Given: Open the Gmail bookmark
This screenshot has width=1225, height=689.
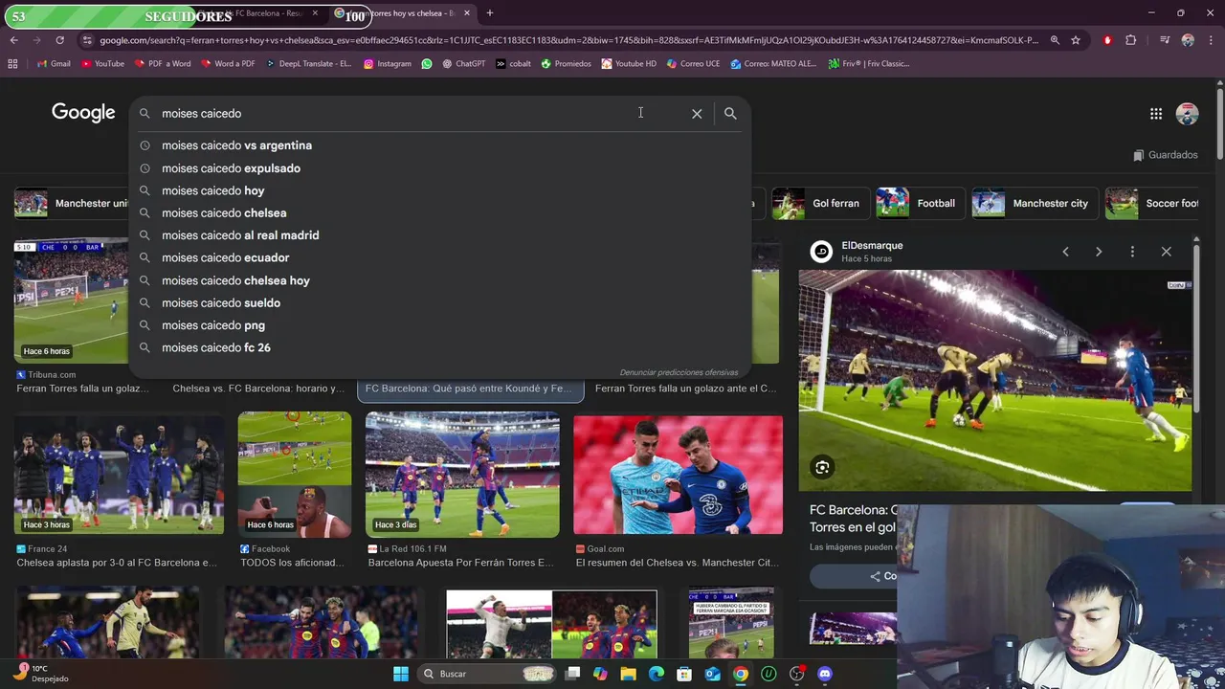Looking at the screenshot, I should tap(54, 64).
